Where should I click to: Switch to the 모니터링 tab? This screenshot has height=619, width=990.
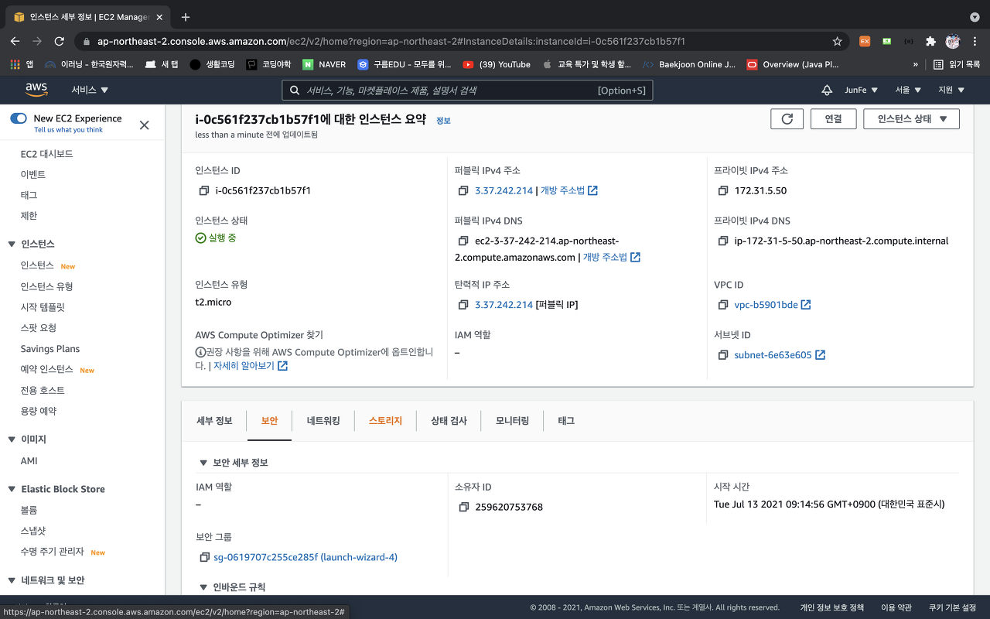512,421
